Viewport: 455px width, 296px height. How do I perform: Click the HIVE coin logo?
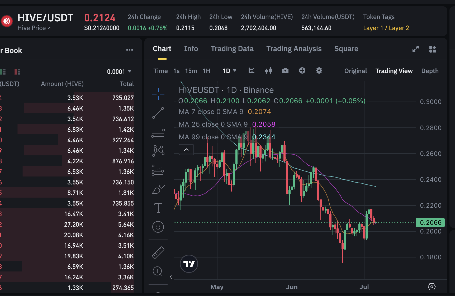click(x=7, y=21)
